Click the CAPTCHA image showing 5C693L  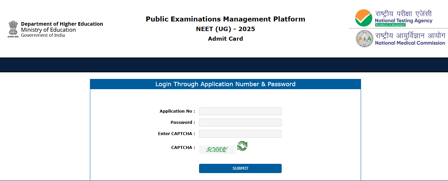pos(217,150)
